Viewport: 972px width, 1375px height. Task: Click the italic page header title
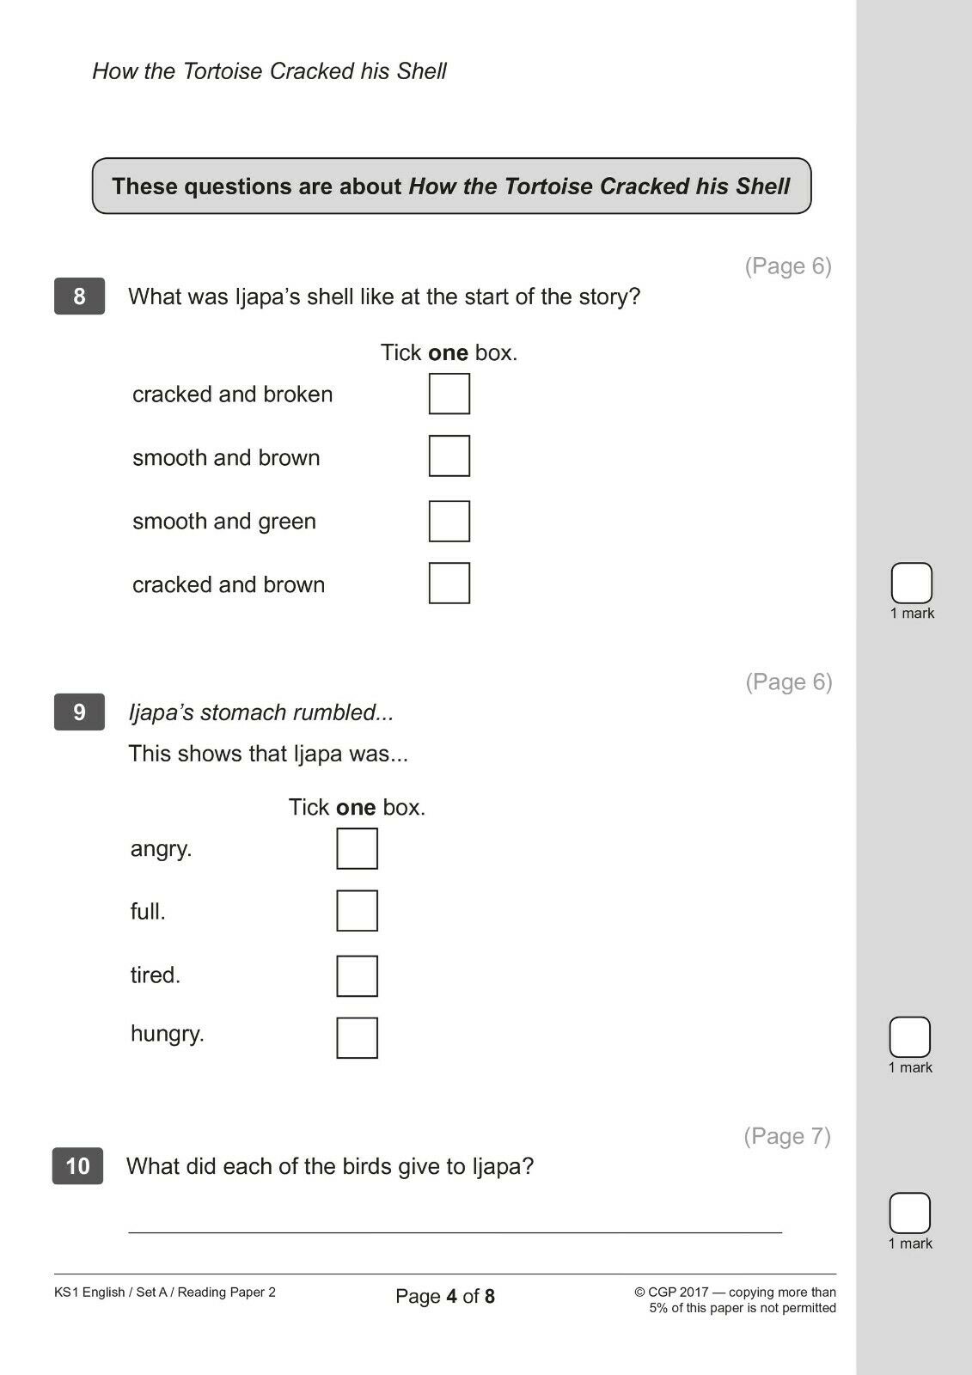(x=269, y=70)
